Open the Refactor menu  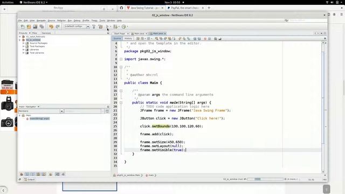61,20
